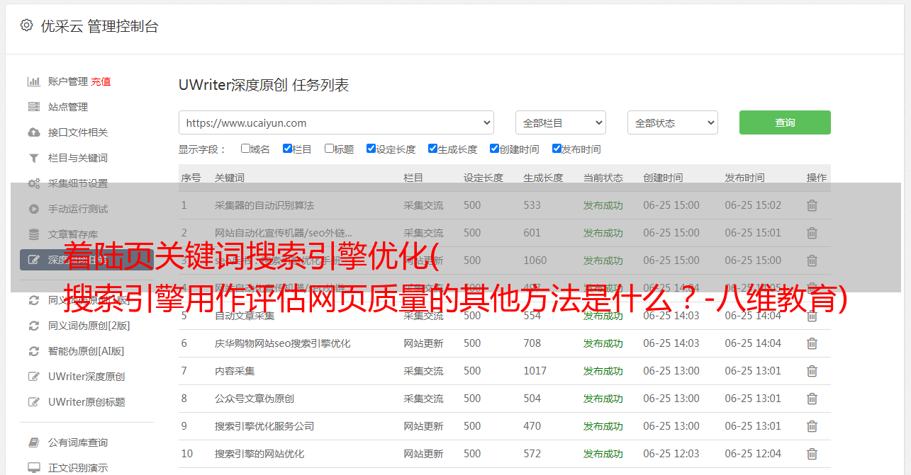Enable the 标题 display field checkbox
Image resolution: width=911 pixels, height=475 pixels.
[x=329, y=149]
